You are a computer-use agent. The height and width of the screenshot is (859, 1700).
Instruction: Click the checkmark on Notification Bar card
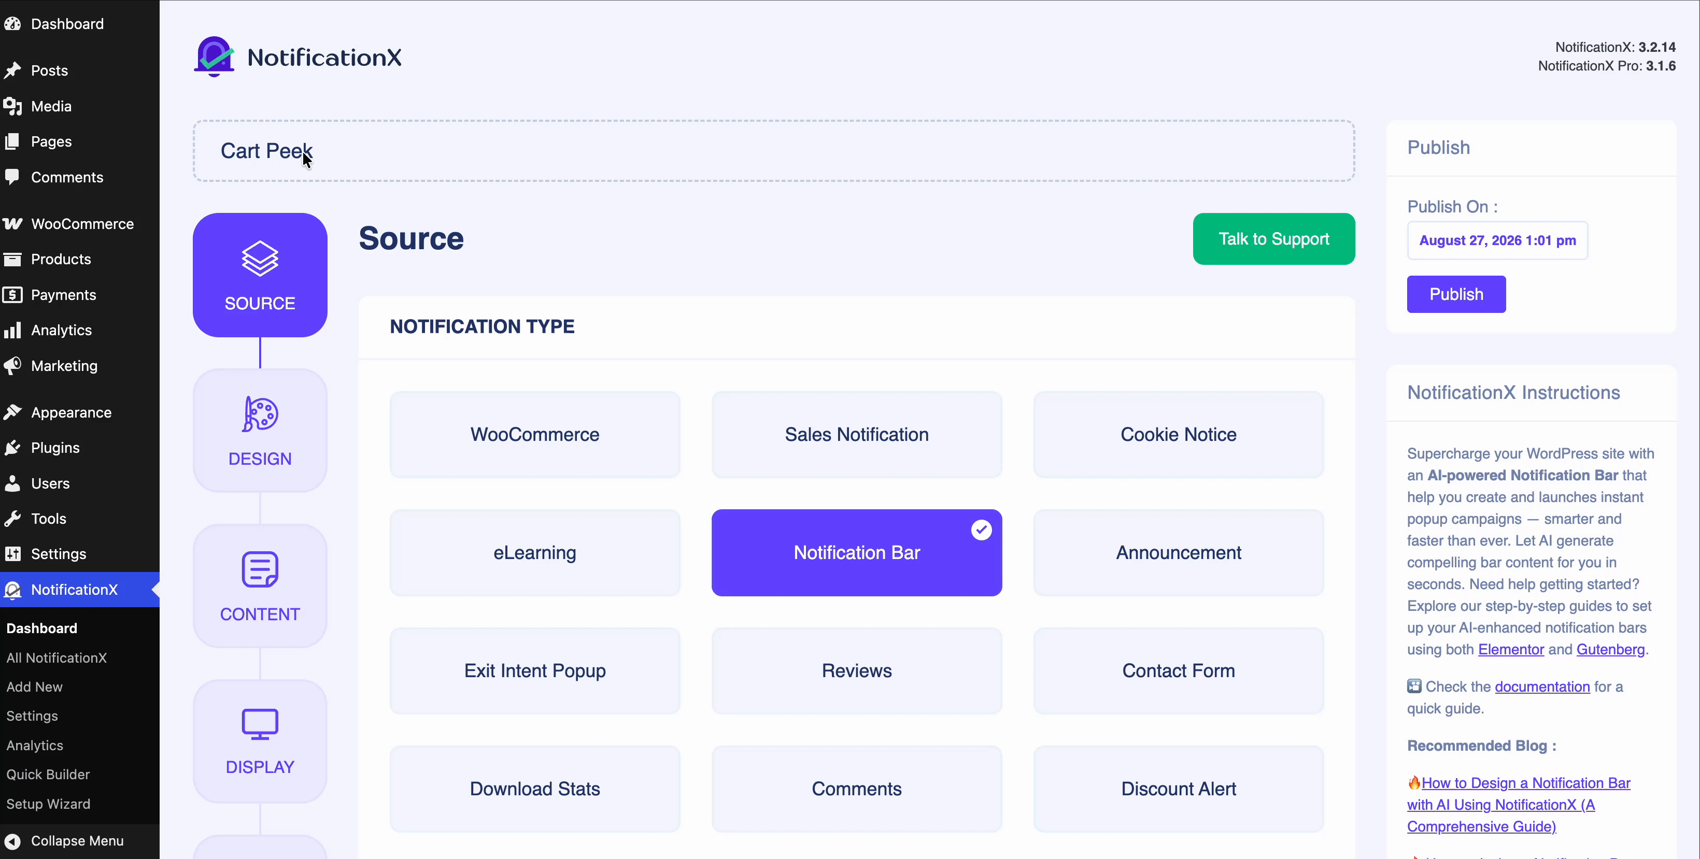coord(981,530)
